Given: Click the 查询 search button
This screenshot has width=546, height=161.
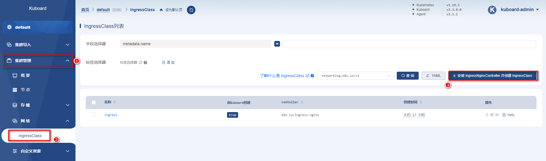Looking at the screenshot, I should (407, 76).
